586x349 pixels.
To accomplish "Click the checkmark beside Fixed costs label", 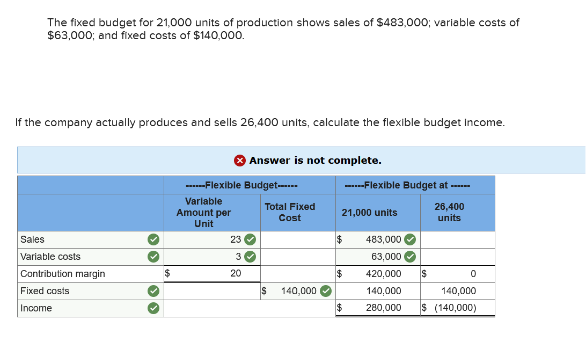I will click(x=153, y=290).
